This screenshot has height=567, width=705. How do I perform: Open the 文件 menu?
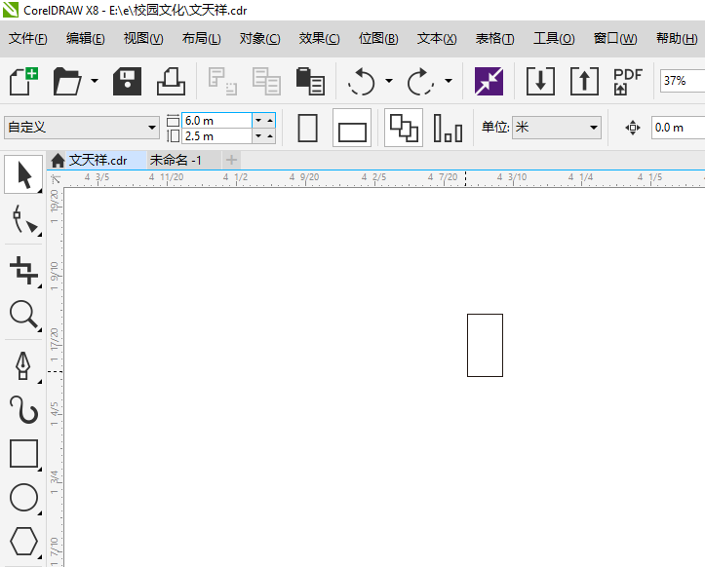(x=28, y=39)
